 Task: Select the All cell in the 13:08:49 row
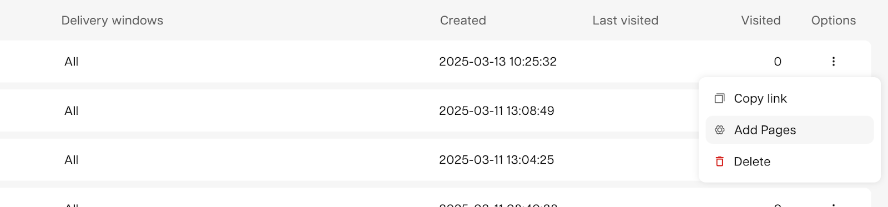72,111
